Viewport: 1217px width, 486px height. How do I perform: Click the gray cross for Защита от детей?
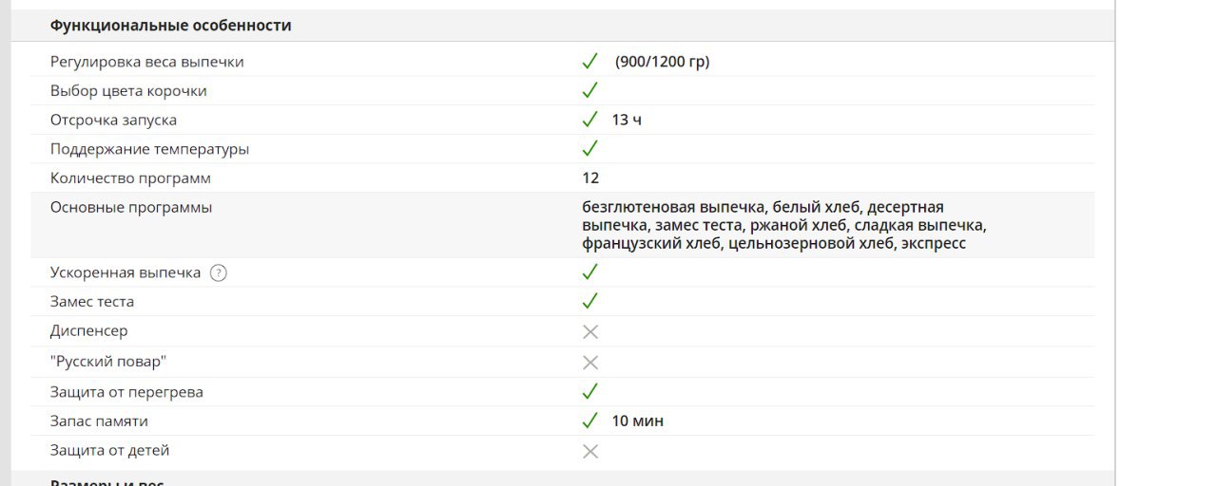coord(589,451)
